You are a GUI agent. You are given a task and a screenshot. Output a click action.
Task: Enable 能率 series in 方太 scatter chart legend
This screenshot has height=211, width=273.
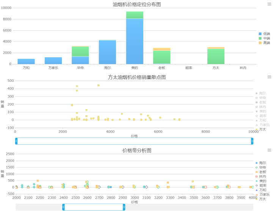click(260, 116)
